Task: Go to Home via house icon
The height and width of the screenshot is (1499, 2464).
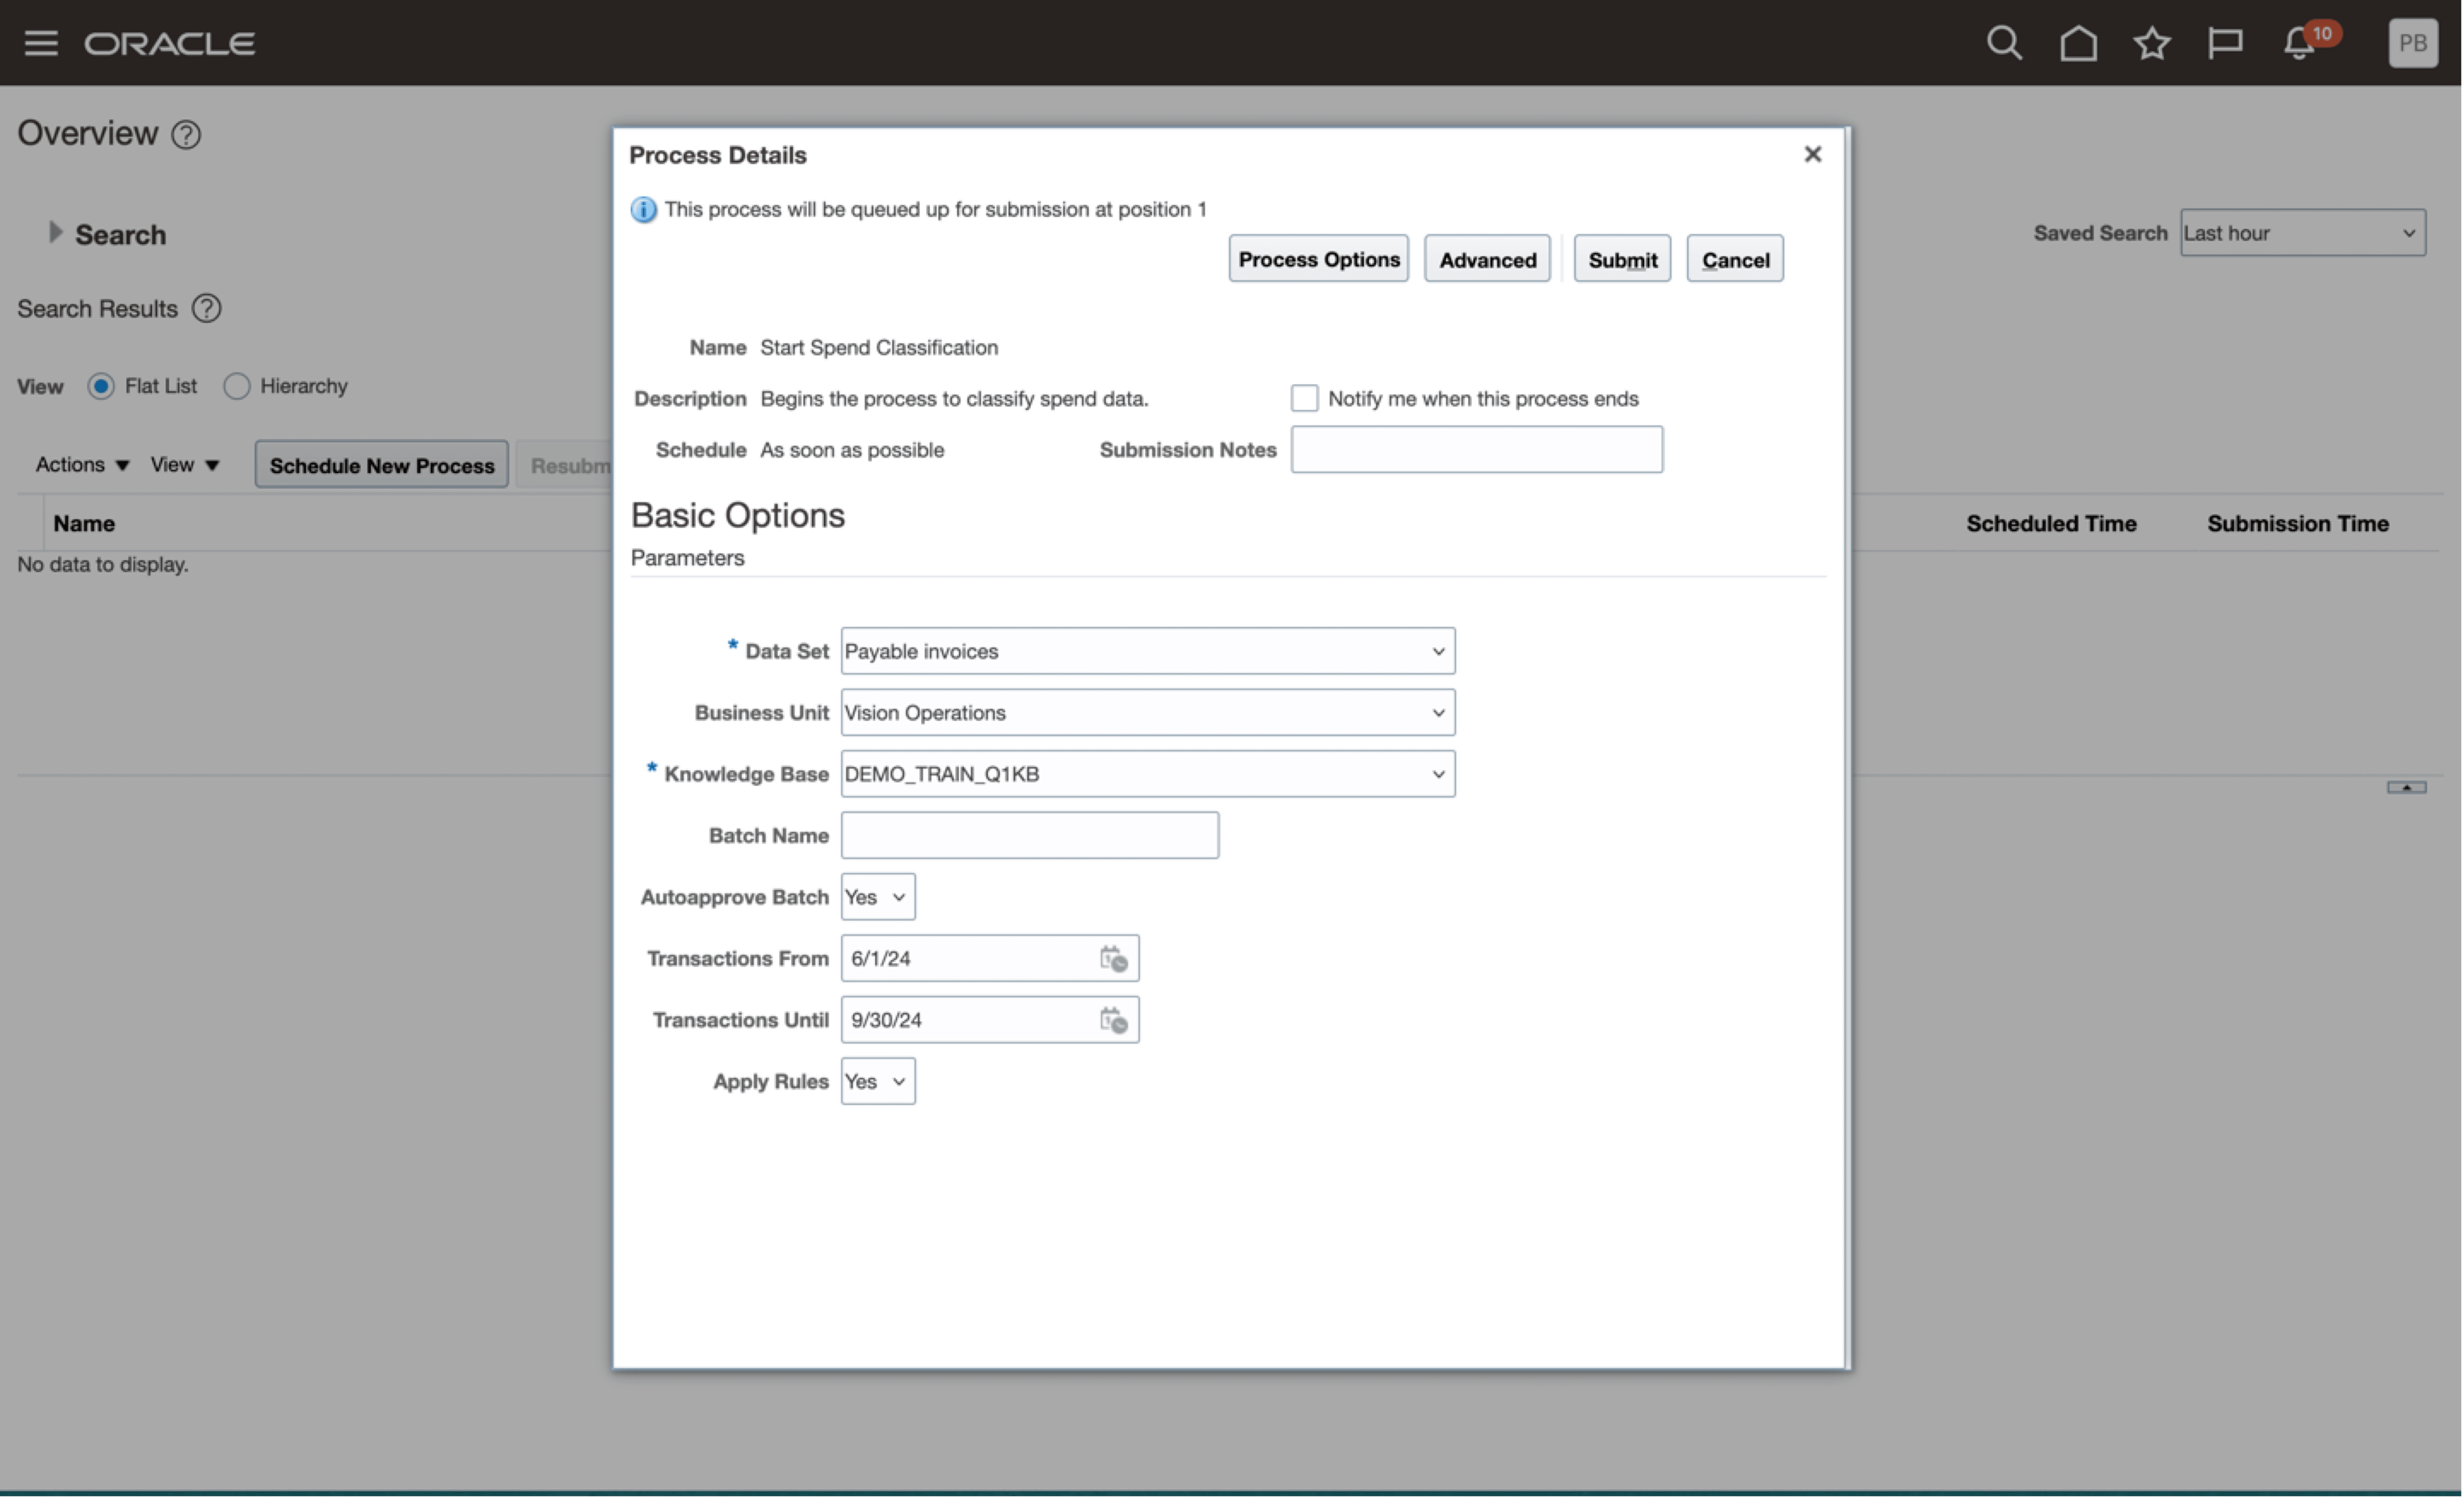Action: coord(2078,43)
